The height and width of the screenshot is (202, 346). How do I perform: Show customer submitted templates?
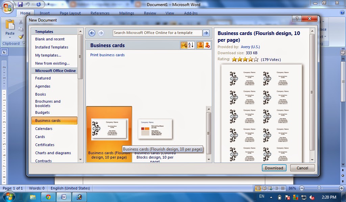(x=200, y=45)
